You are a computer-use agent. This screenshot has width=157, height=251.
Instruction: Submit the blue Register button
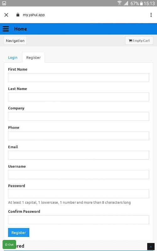19,232
